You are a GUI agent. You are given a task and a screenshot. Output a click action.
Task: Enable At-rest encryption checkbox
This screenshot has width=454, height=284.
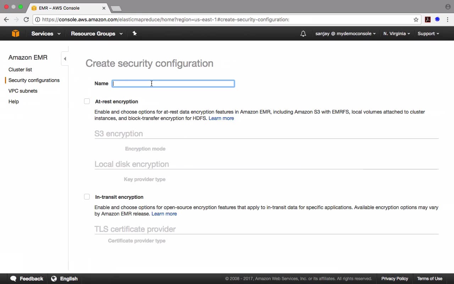tap(87, 102)
